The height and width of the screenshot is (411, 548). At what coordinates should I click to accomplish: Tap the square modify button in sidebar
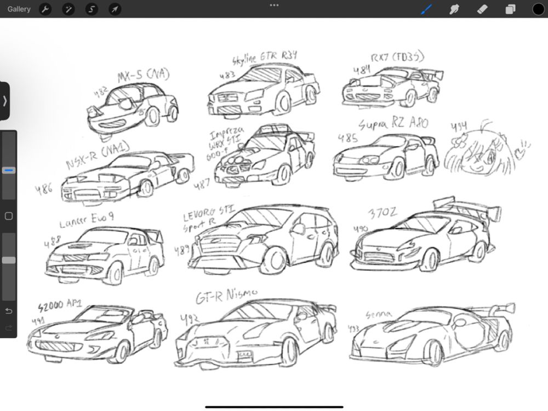click(9, 216)
